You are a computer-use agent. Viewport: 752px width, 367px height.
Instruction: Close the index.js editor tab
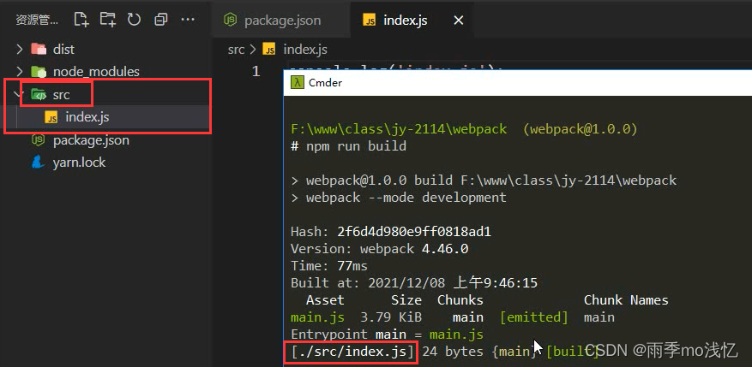(x=459, y=20)
